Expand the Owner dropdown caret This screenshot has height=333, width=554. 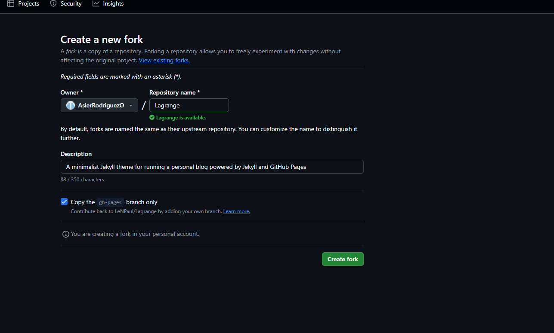pos(131,106)
